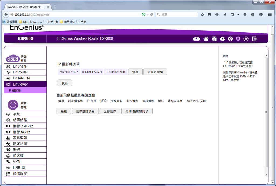
Task: Open a new tab with plus button
Action: [55, 7]
